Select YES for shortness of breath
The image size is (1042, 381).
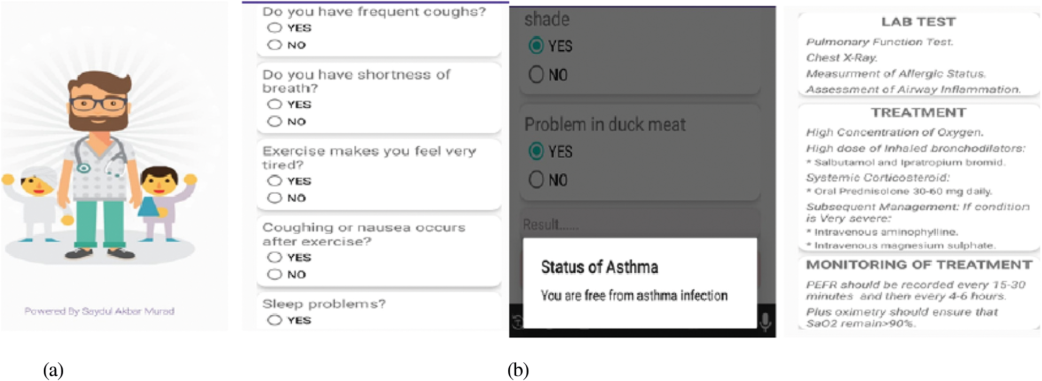(x=275, y=105)
